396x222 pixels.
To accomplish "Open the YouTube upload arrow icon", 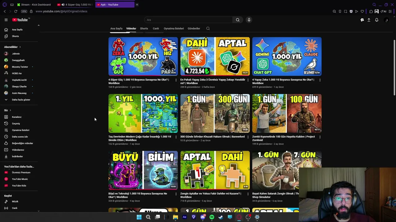I will tap(369, 20).
